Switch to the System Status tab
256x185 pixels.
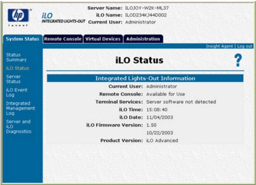23,39
